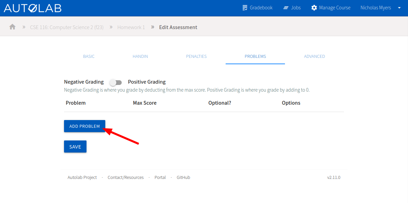Image resolution: width=408 pixels, height=203 pixels.
Task: Switch to the Penalties tab
Action: pyautogui.click(x=196, y=56)
